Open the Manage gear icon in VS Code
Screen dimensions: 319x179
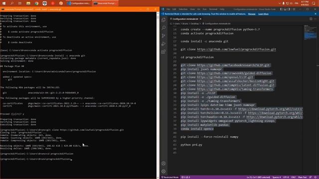tap(163, 171)
